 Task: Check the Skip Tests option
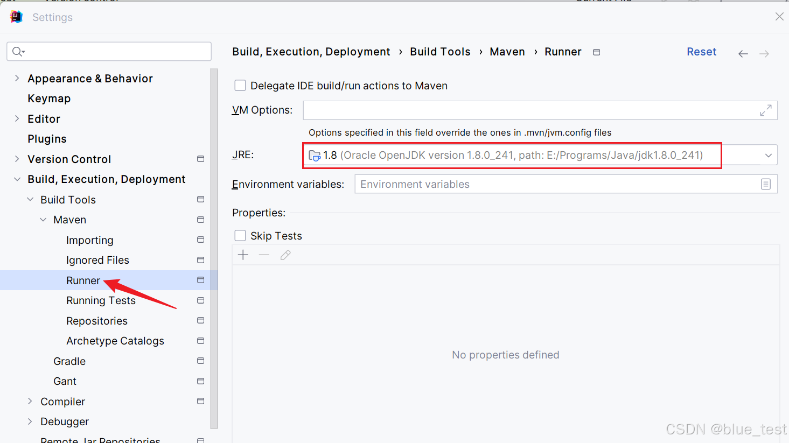[x=240, y=235]
